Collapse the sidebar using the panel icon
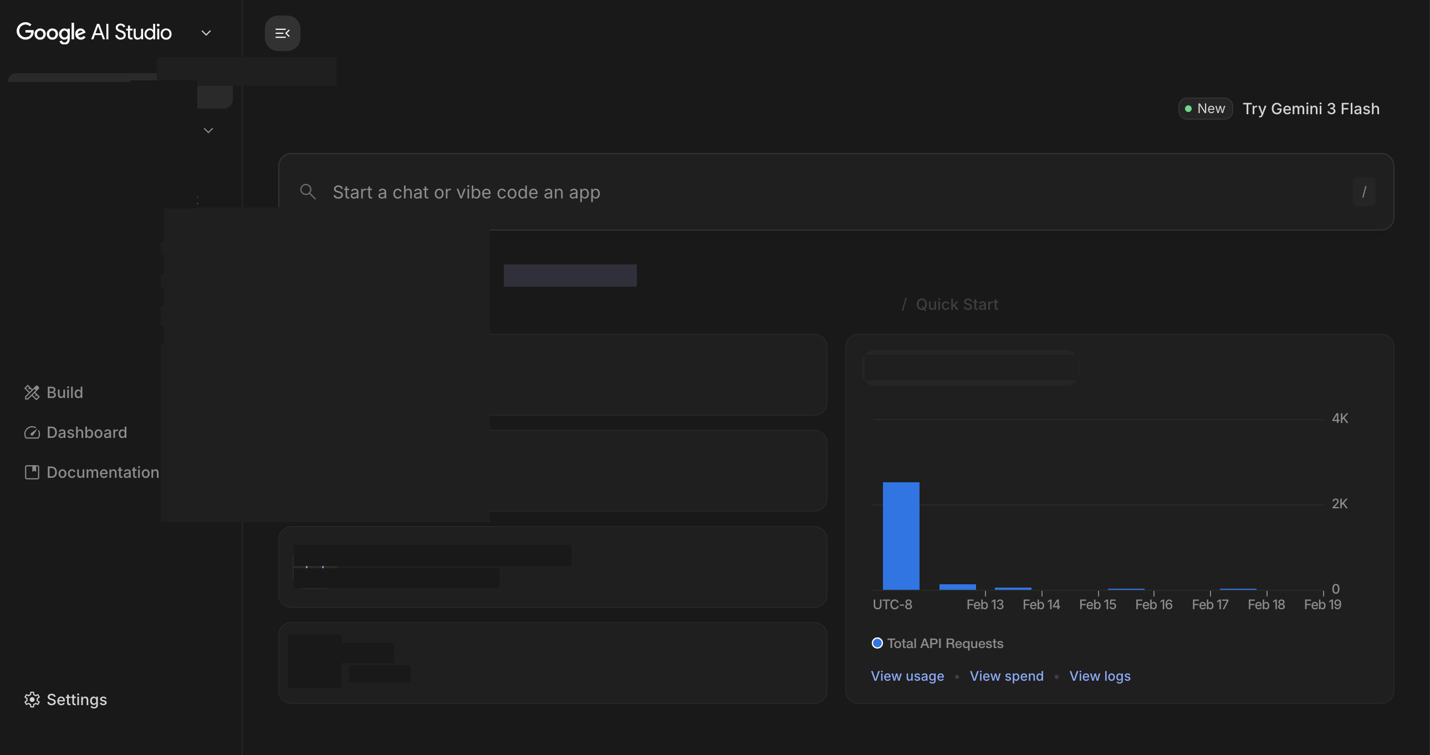The image size is (1430, 755). tap(283, 33)
